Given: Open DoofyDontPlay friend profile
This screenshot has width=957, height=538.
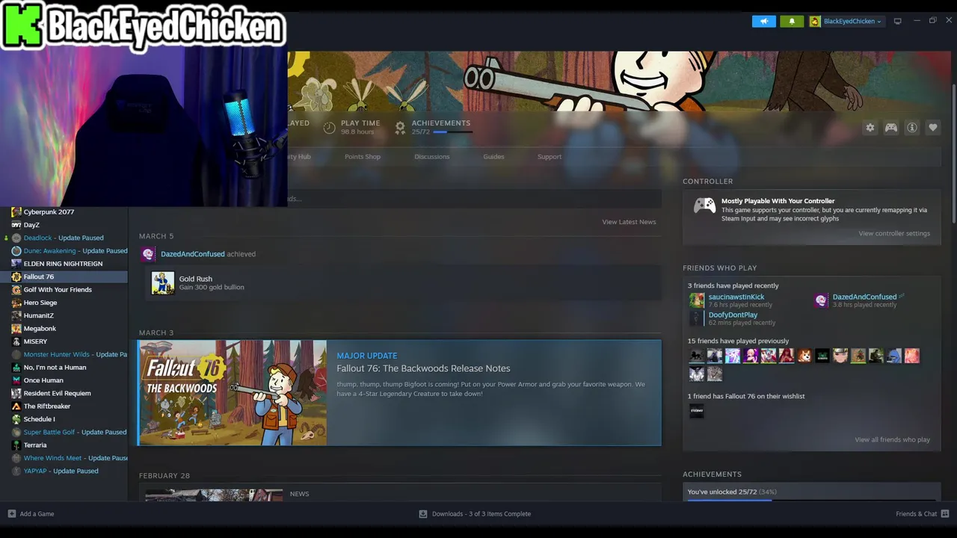Looking at the screenshot, I should [x=733, y=315].
